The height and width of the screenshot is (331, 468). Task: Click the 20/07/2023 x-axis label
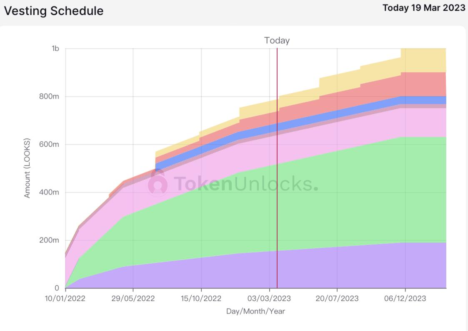(x=337, y=299)
